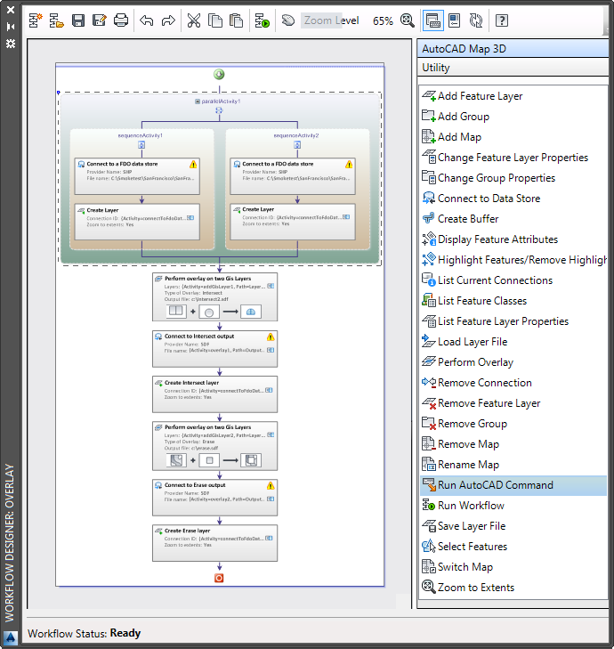
Task: Select the highlighted Run AutoCAD Command item
Action: coord(513,485)
